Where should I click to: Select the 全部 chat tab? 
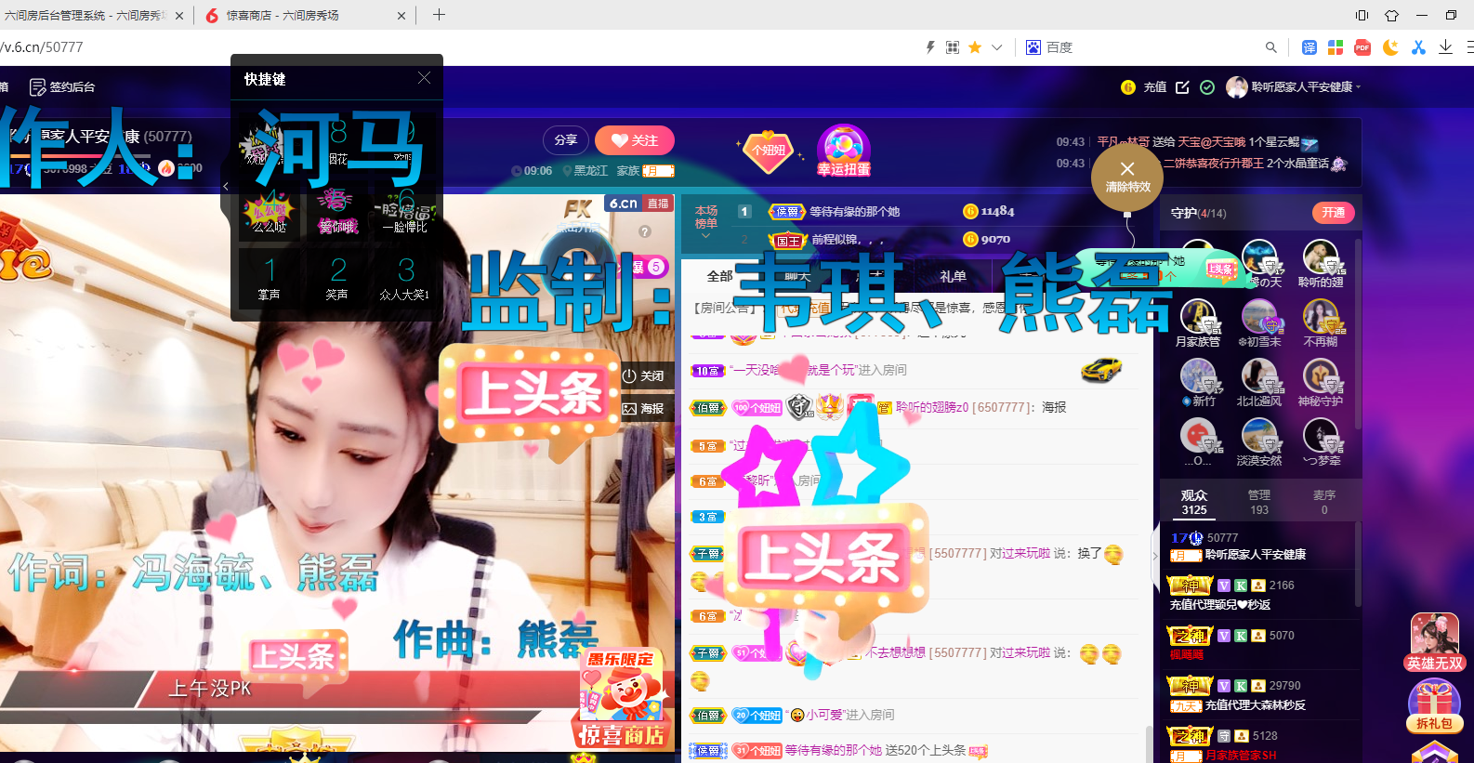(719, 276)
